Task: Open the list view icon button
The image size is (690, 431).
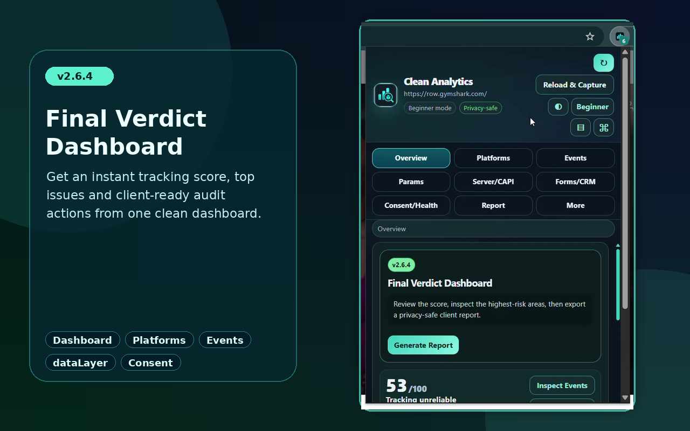Action: coord(581,128)
